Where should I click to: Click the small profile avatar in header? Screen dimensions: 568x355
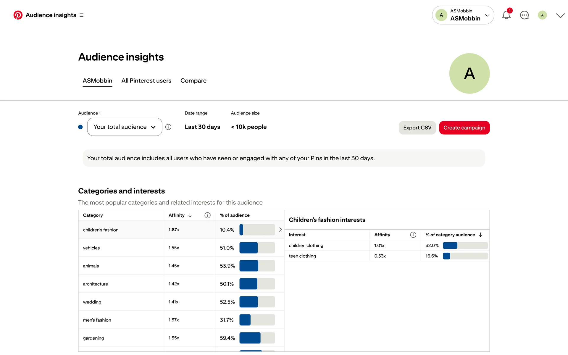542,15
